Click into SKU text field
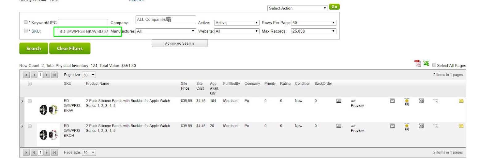Image resolution: width=494 pixels, height=163 pixels. point(83,31)
